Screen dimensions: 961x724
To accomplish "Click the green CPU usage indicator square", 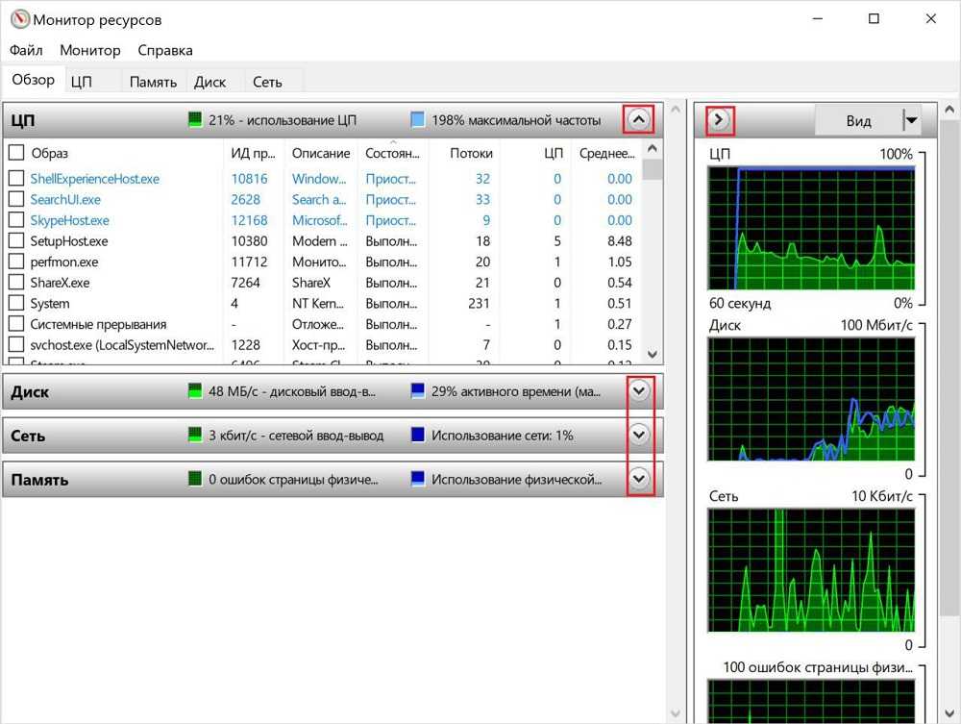I will pyautogui.click(x=195, y=120).
